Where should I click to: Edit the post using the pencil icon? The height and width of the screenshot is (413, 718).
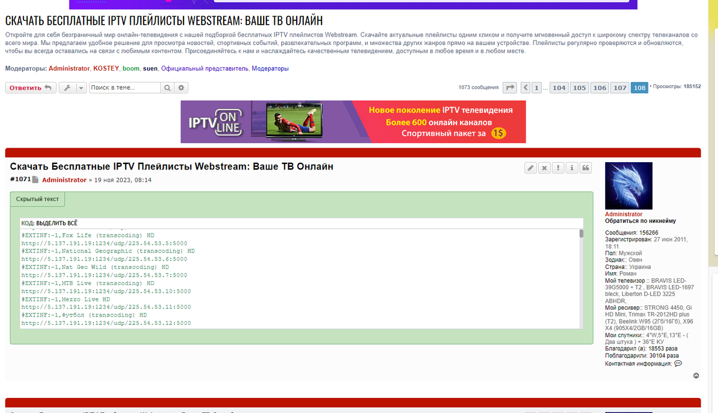(530, 167)
